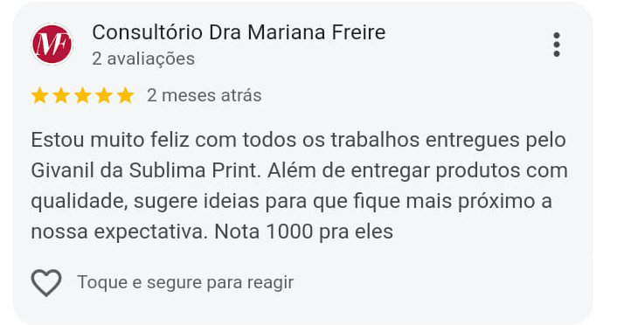Screen dimensions: 617x325
Task: Click the second yellow rating star
Action: point(61,95)
